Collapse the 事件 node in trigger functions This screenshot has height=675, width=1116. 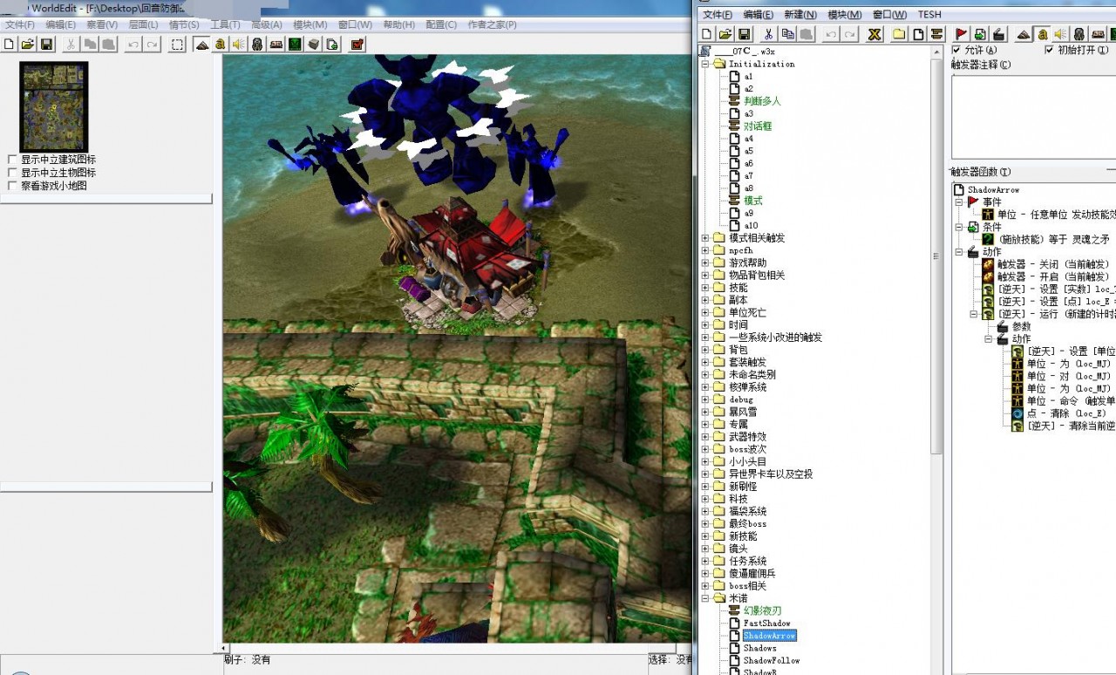click(x=959, y=202)
